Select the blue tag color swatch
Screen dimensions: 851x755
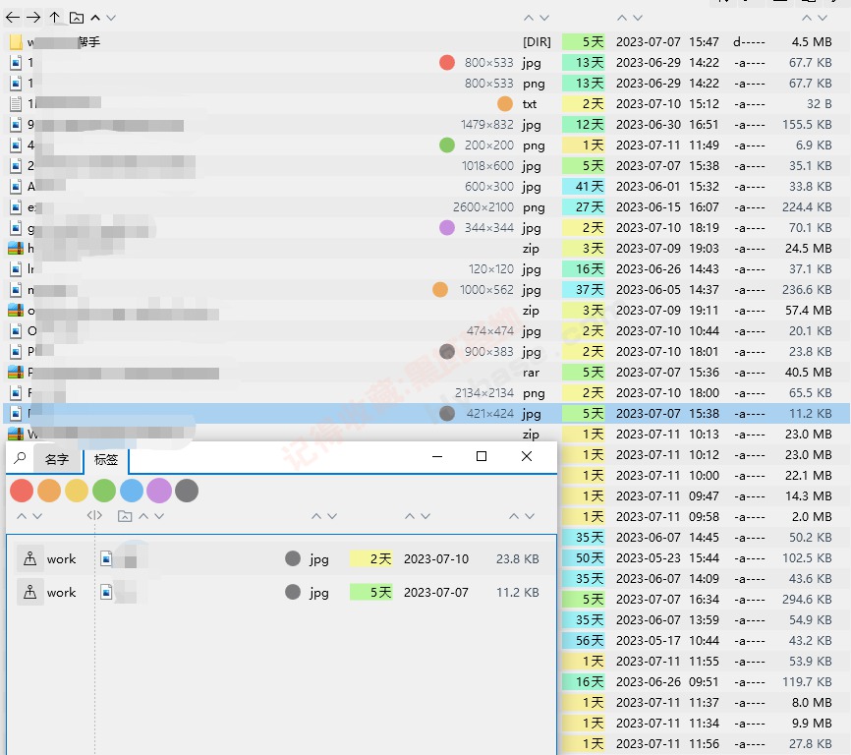pos(132,491)
